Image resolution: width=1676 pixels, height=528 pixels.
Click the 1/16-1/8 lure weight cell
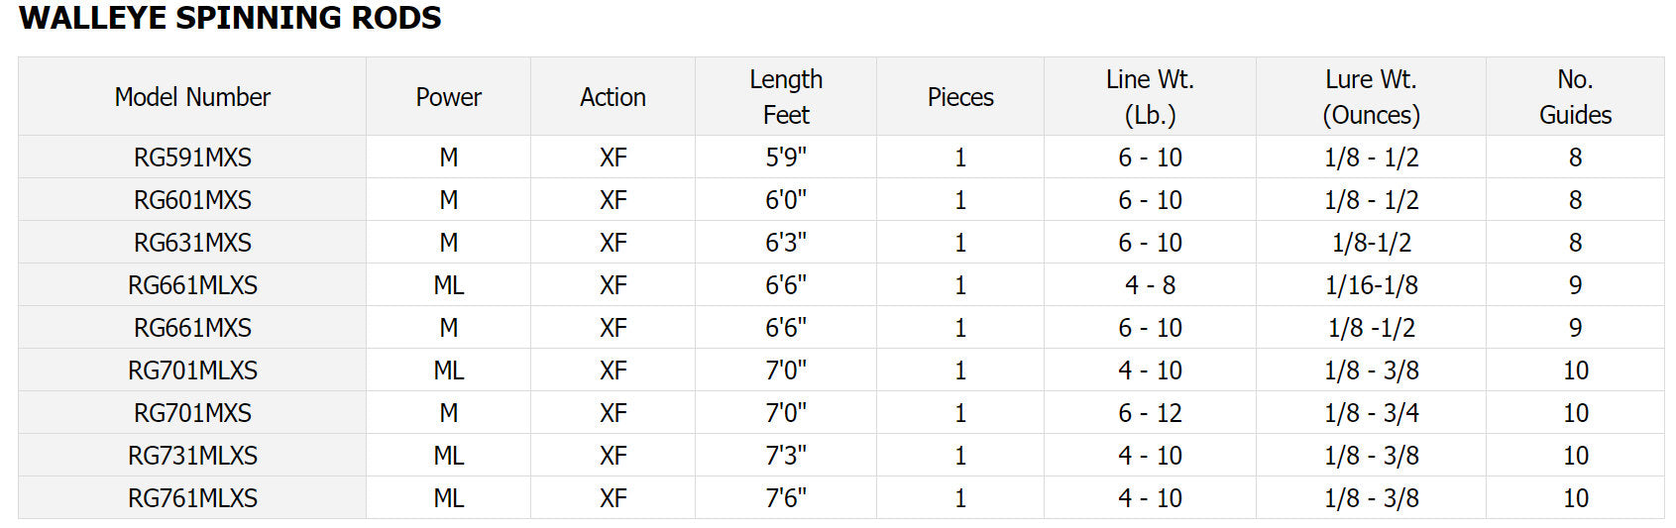point(1371,285)
